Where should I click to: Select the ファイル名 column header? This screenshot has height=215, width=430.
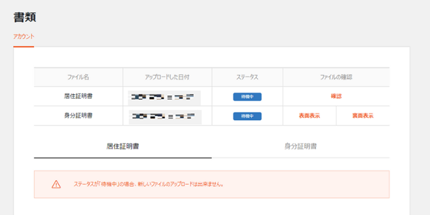click(x=78, y=77)
